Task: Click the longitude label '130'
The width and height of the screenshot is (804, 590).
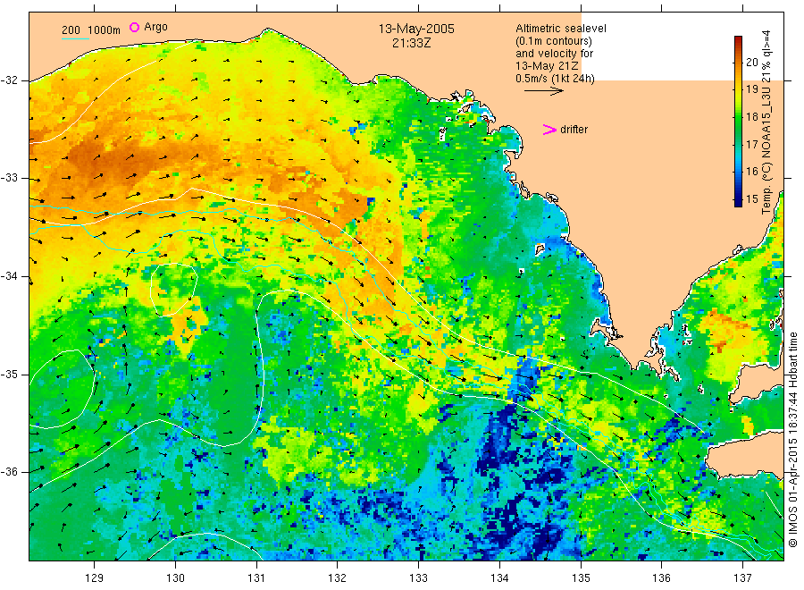Action: [x=175, y=578]
